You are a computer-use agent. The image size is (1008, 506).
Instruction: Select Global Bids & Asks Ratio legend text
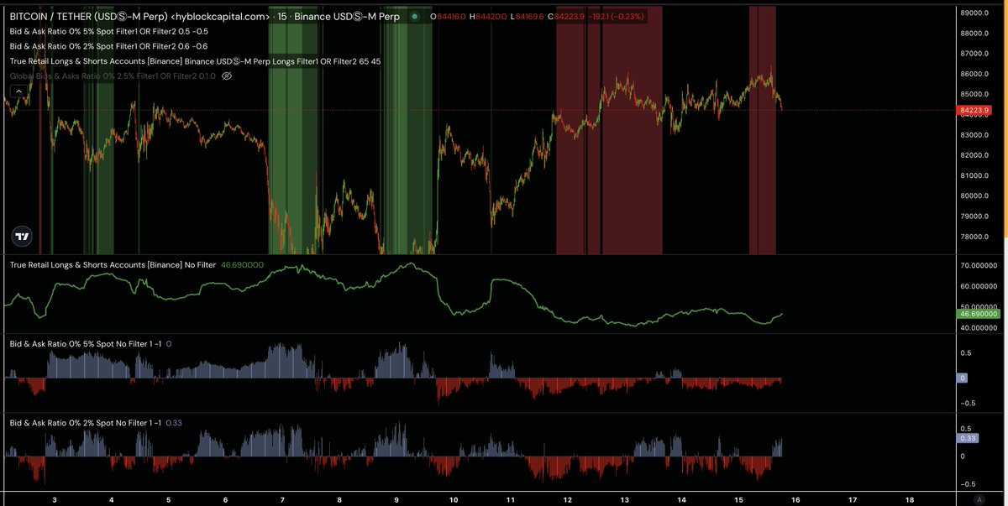coord(113,76)
